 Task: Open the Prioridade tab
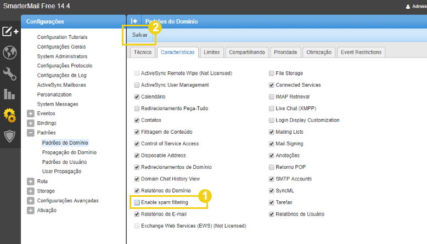(x=285, y=52)
